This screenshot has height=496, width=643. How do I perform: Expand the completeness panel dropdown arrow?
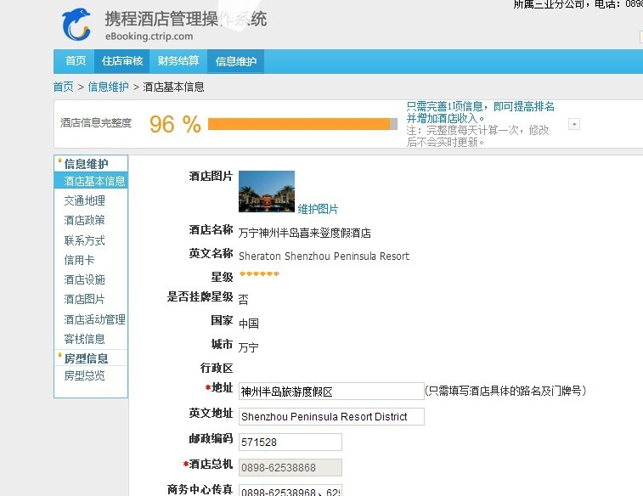point(574,124)
